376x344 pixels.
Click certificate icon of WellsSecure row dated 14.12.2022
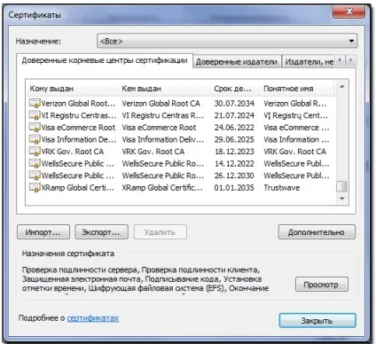tap(35, 163)
